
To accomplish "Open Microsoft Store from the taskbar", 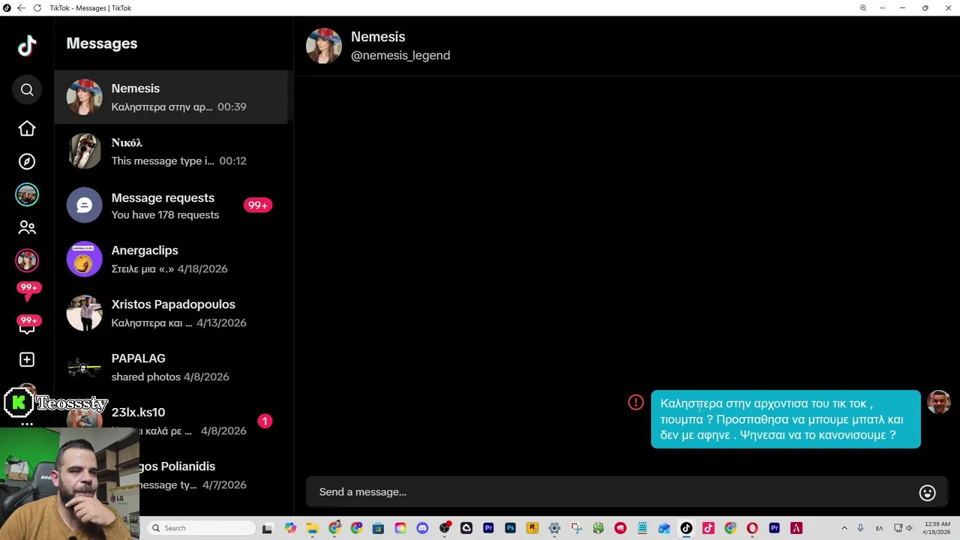I will [x=378, y=528].
